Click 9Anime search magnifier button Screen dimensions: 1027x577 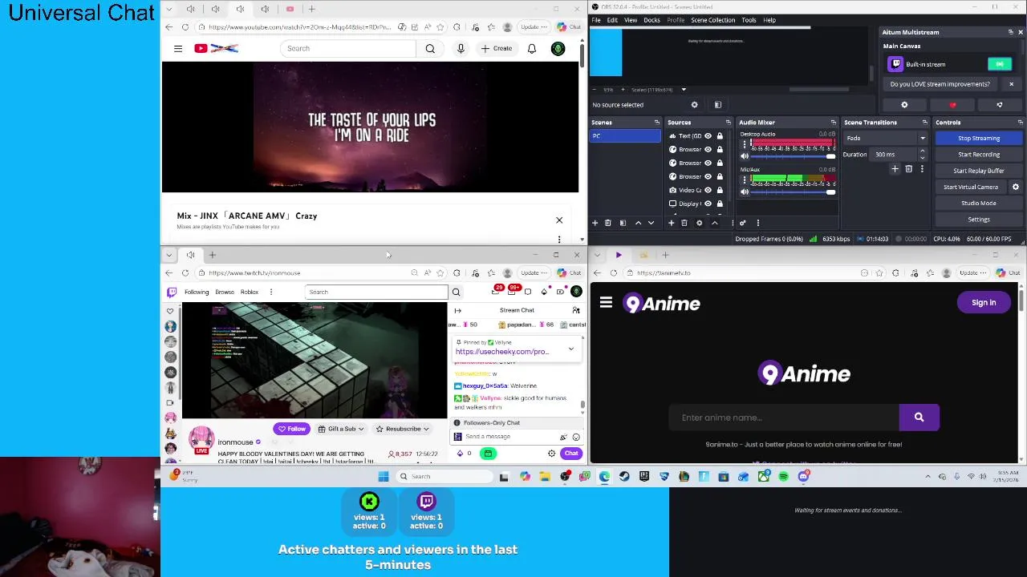919,418
